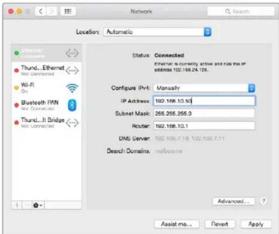The height and width of the screenshot is (234, 279).
Task: Click the forward chevron navigation button
Action: 51,12
